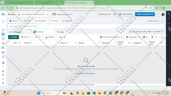Open Firefox from the taskbar
Image resolution: width=171 pixels, height=96 pixels.
pyautogui.click(x=100, y=93)
